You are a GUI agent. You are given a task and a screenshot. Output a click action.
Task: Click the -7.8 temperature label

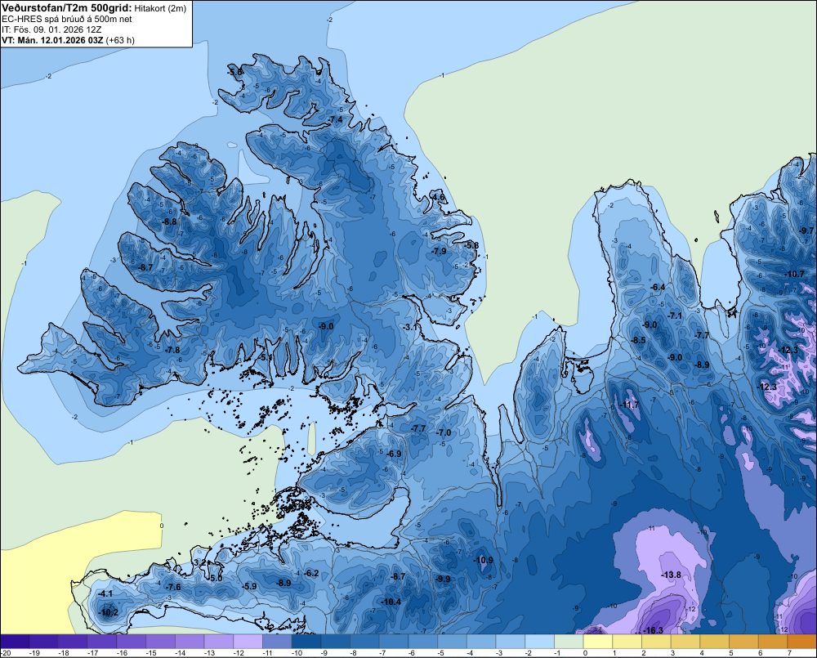click(172, 350)
